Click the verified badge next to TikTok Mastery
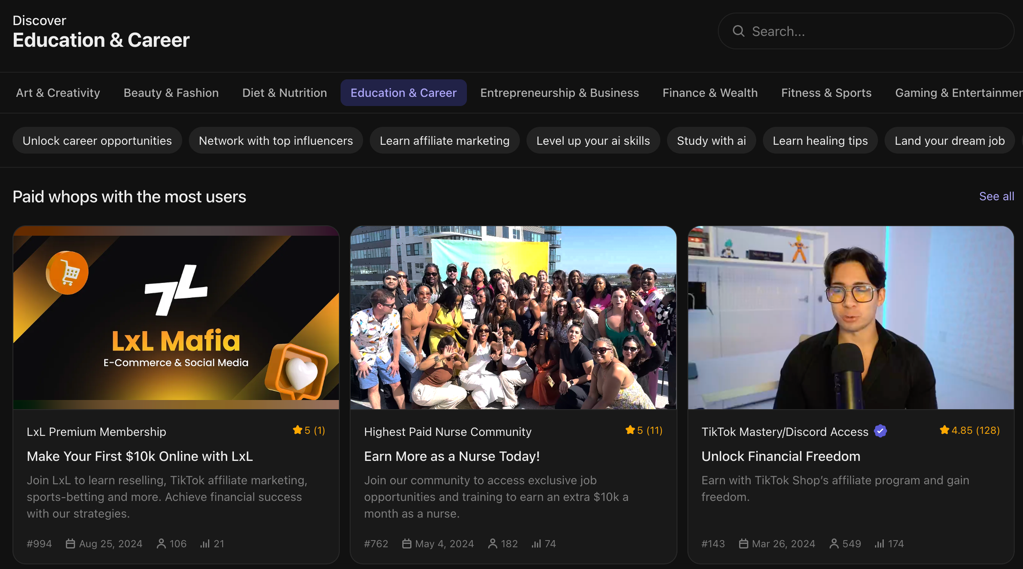The image size is (1023, 569). (880, 431)
